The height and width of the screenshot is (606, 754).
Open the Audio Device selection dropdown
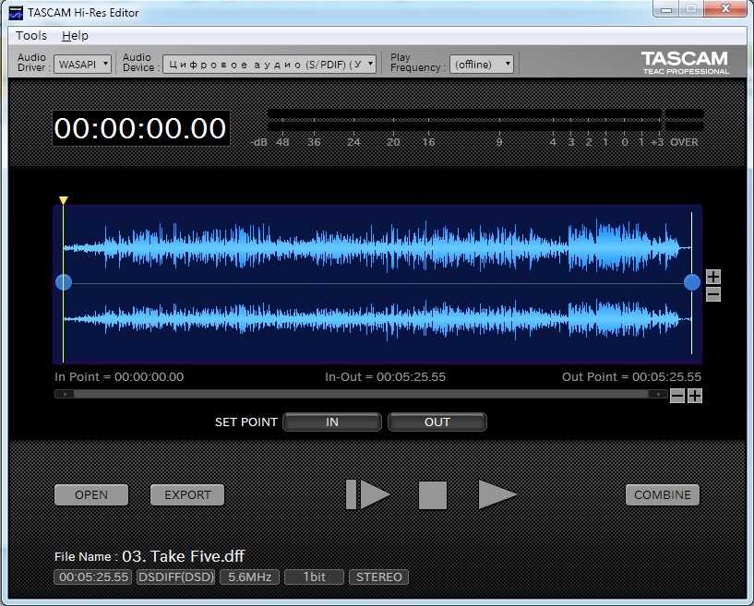(269, 64)
